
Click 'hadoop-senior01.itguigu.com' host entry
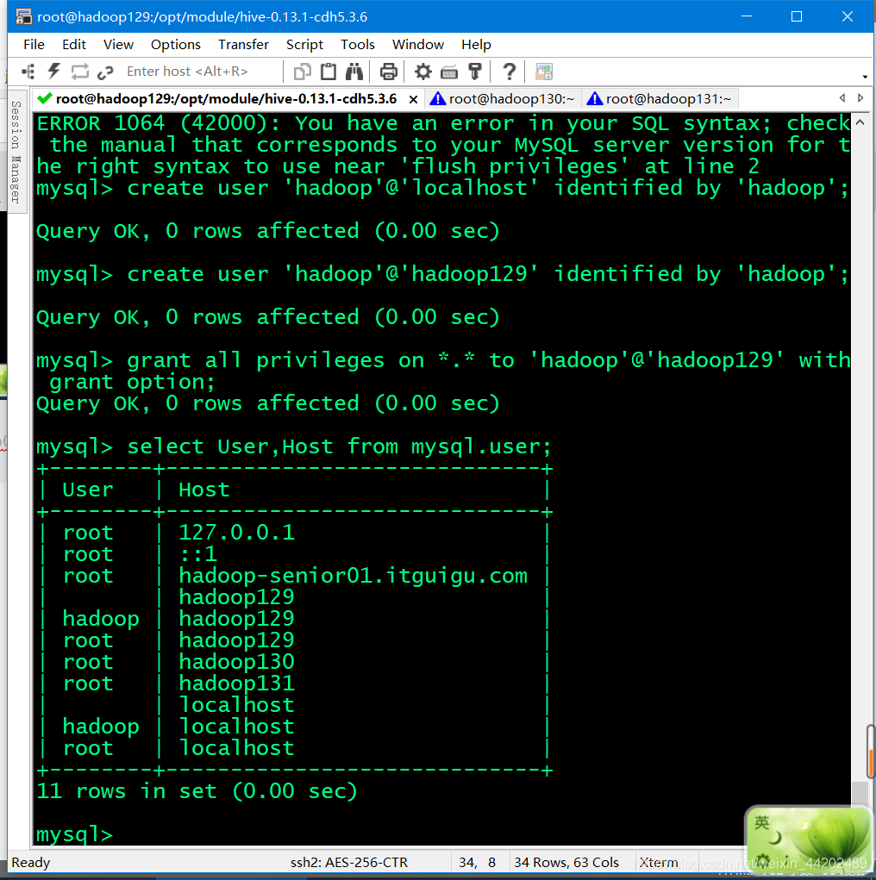pos(354,576)
